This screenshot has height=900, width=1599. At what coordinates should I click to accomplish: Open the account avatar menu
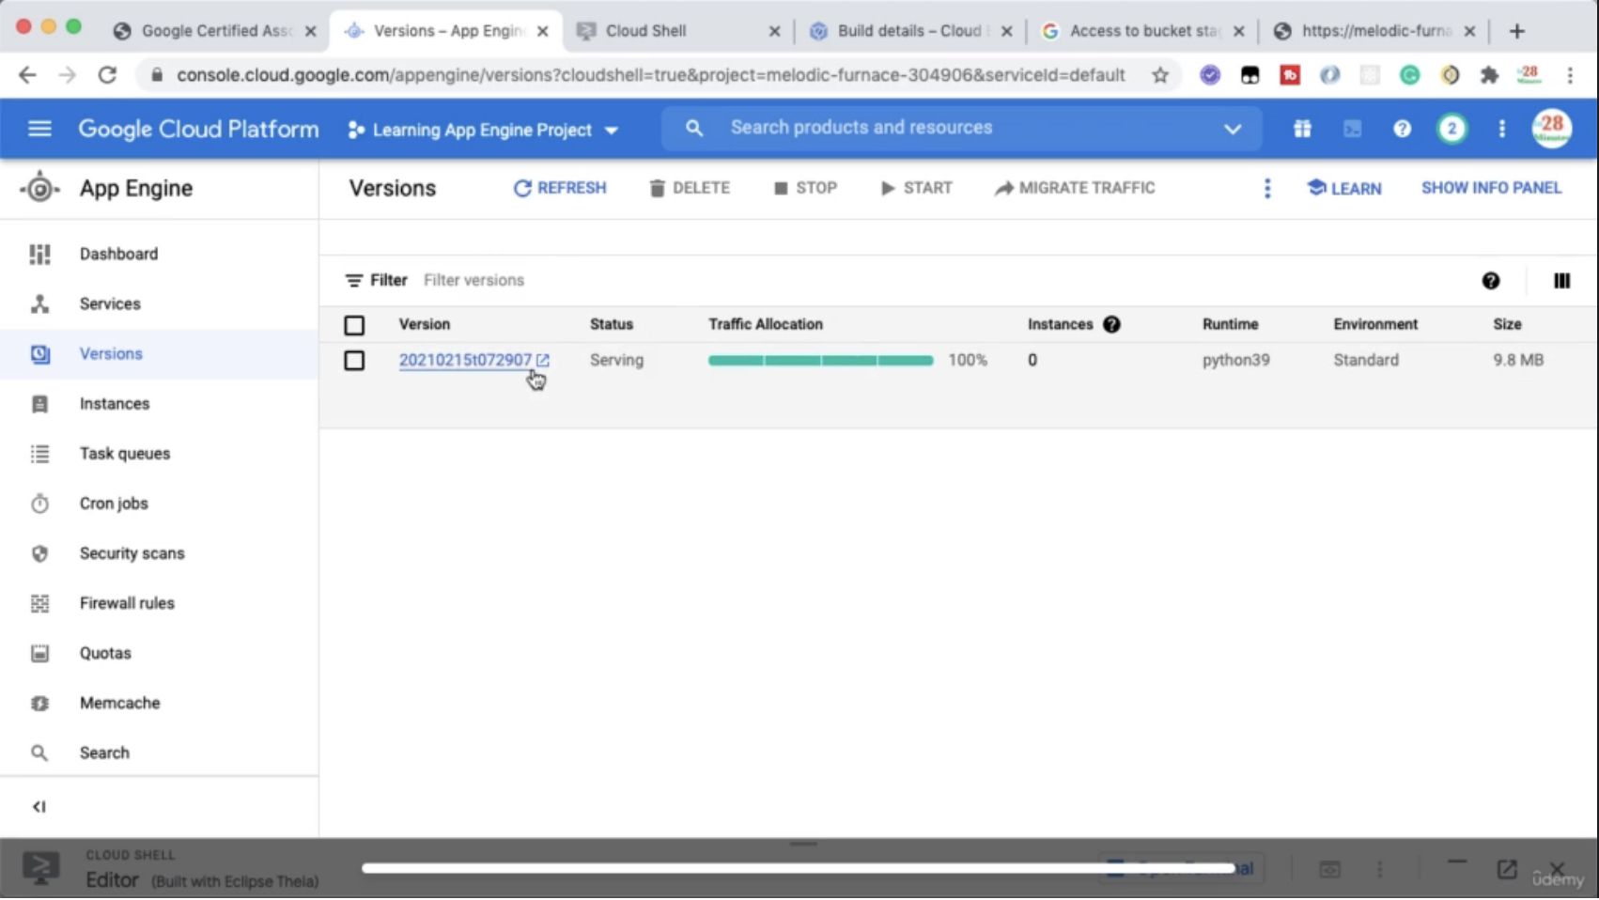pos(1551,129)
